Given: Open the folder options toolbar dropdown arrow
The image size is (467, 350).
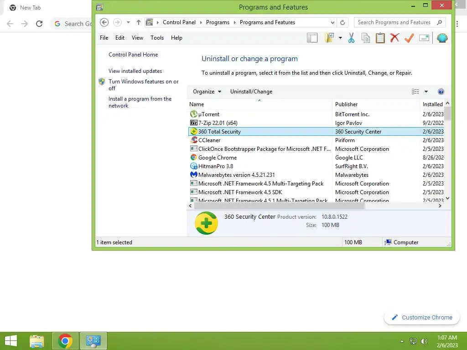Looking at the screenshot, I should click(x=340, y=38).
